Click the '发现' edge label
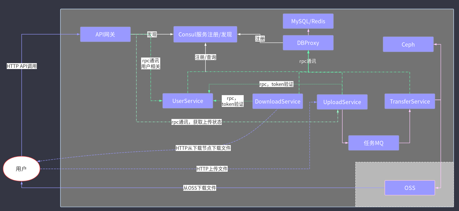This screenshot has height=211, width=459. click(152, 35)
